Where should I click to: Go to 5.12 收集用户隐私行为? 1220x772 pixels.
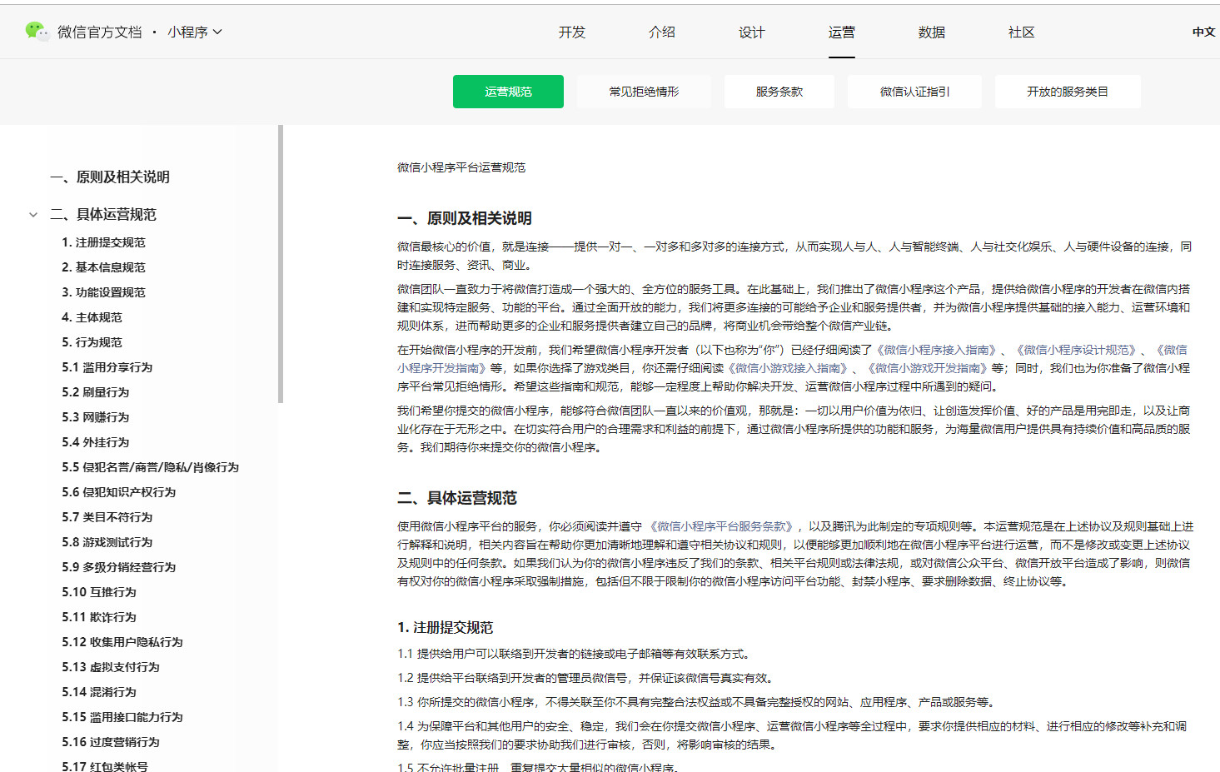[122, 642]
